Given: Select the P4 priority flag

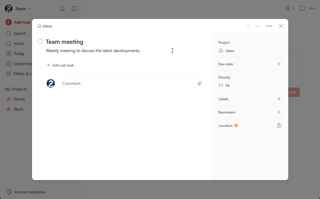Looking at the screenshot, I should tap(225, 85).
